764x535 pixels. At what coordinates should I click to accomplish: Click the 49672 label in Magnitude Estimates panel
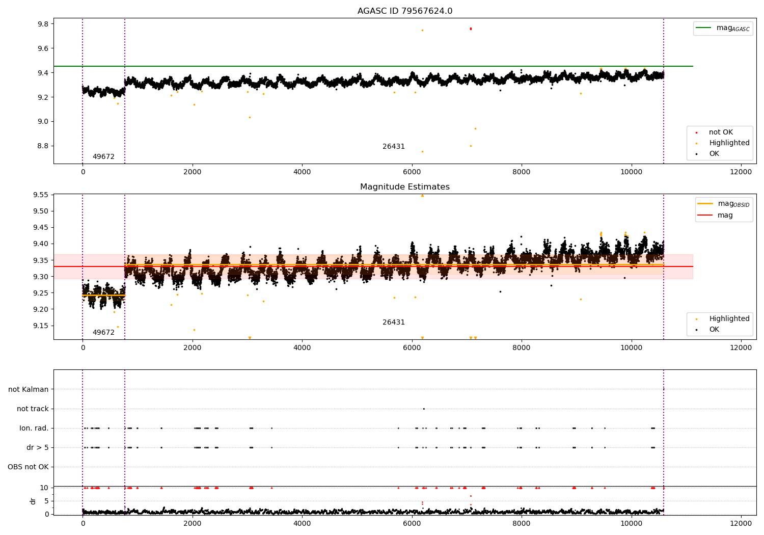(x=103, y=333)
